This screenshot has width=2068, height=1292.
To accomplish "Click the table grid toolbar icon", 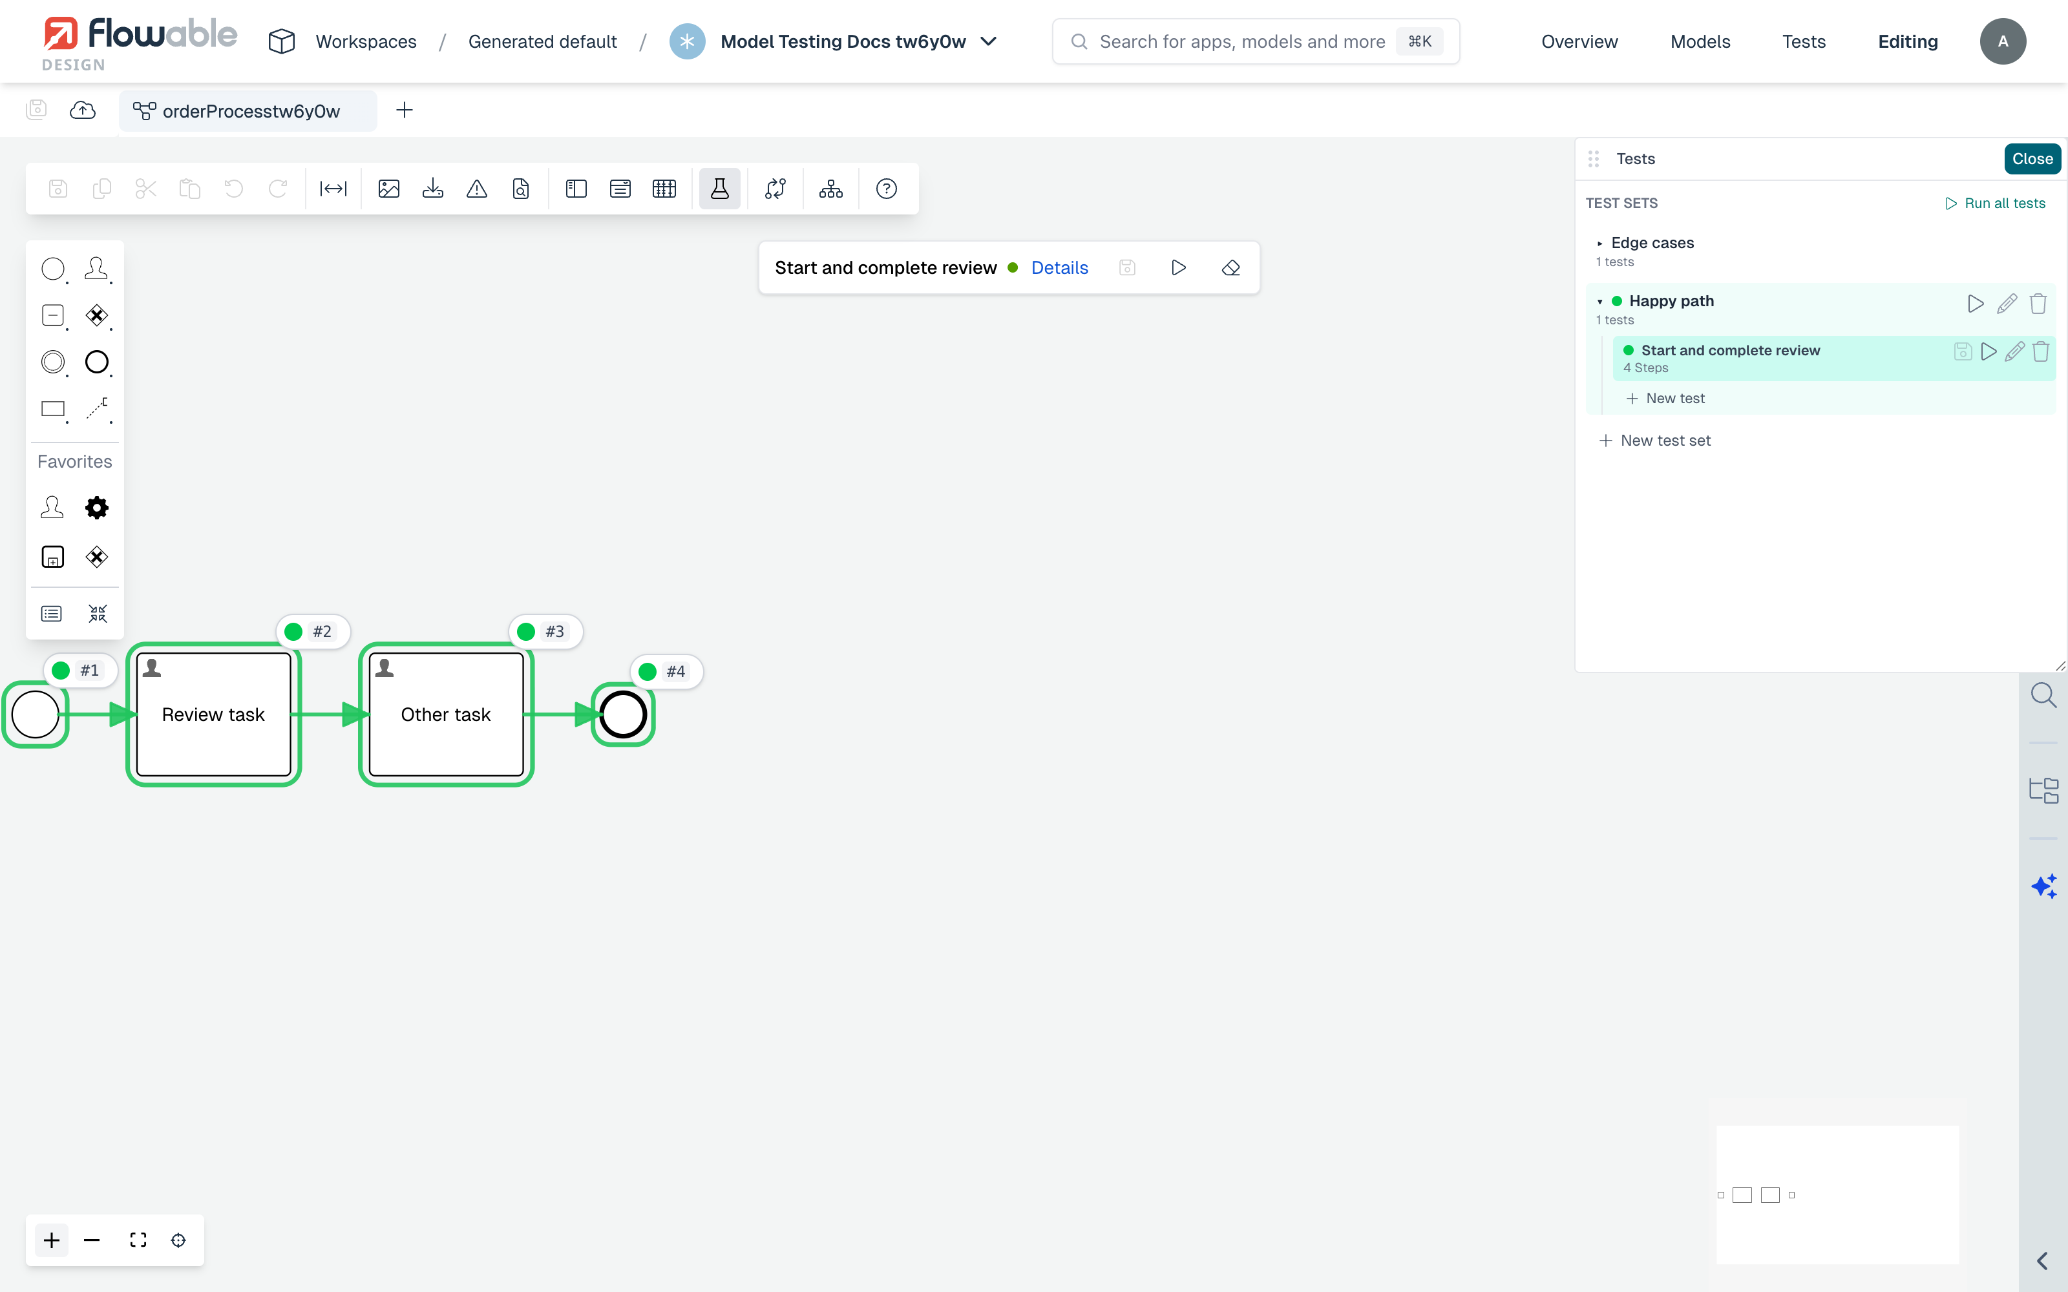I will pyautogui.click(x=664, y=189).
